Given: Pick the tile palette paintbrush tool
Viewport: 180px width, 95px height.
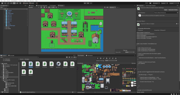Looking at the screenshot, I should pos(104,58).
